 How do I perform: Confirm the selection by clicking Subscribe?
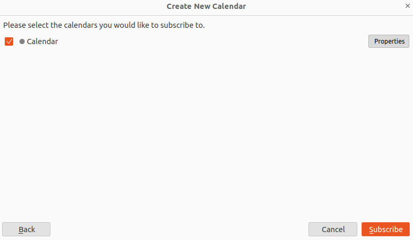click(x=386, y=229)
